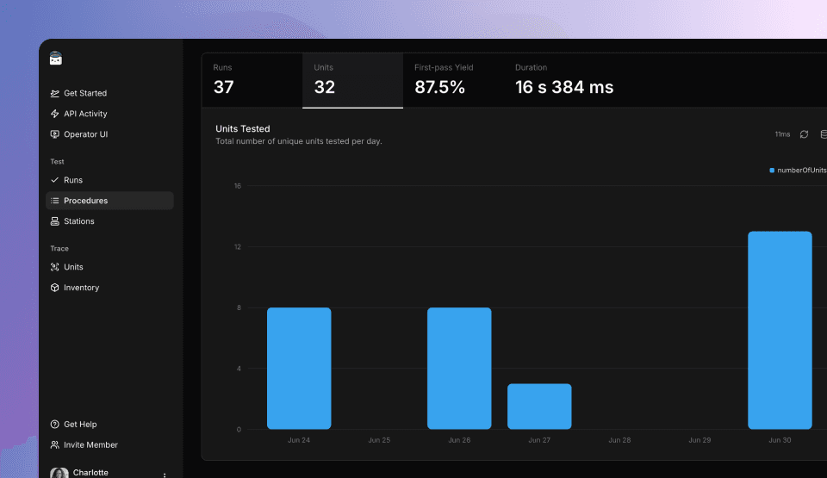Switch to the Runs metric tab
The width and height of the screenshot is (827, 478).
(252, 79)
